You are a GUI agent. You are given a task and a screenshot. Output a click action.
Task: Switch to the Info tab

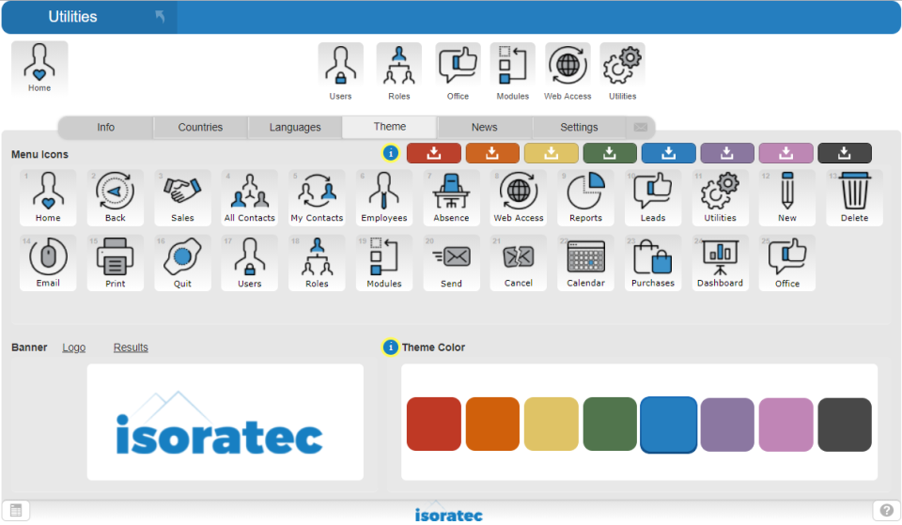click(106, 127)
